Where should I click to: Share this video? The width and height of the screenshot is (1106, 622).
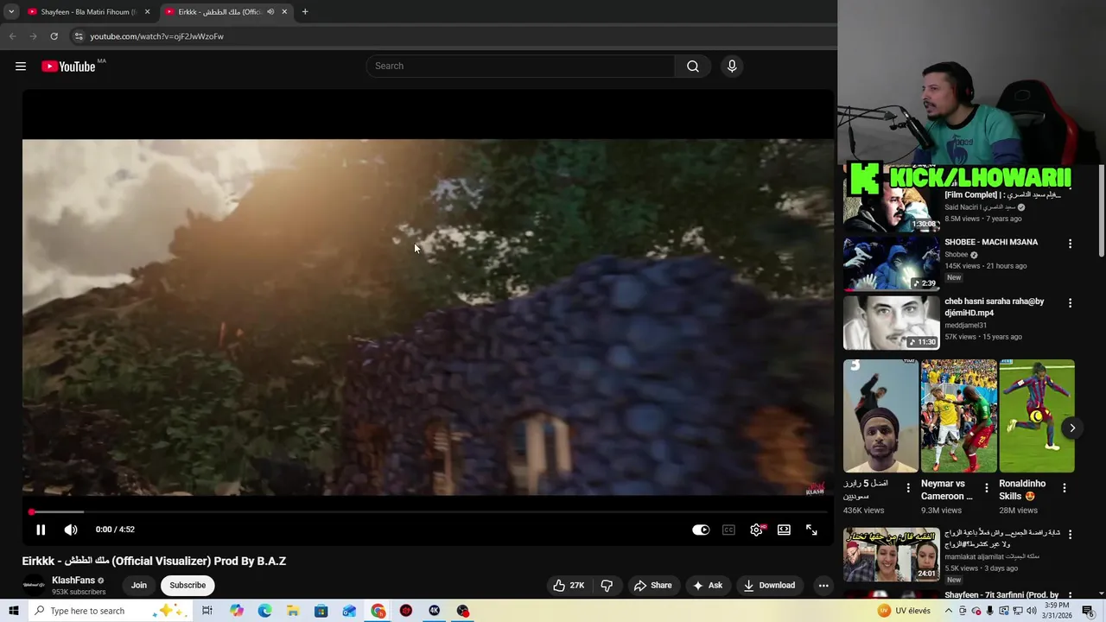pyautogui.click(x=652, y=585)
